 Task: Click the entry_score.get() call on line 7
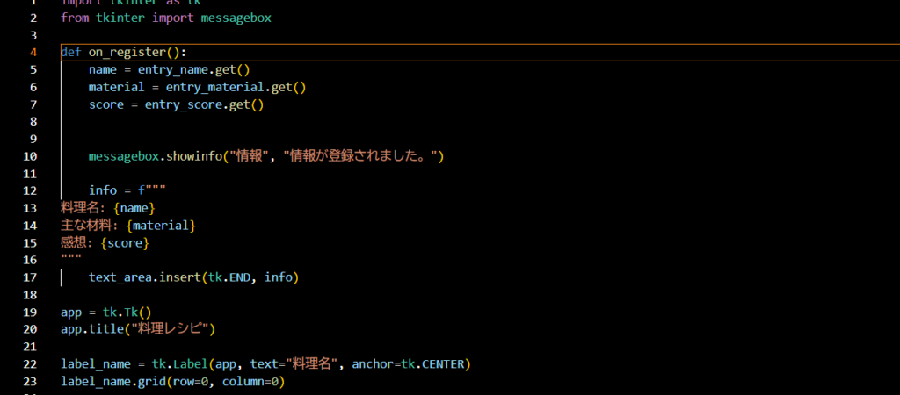204,104
